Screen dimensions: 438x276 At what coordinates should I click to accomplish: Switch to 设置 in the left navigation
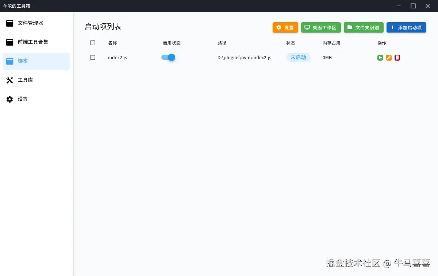[22, 99]
